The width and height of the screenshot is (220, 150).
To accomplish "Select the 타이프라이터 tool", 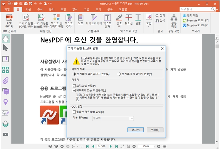I will 94,19.
